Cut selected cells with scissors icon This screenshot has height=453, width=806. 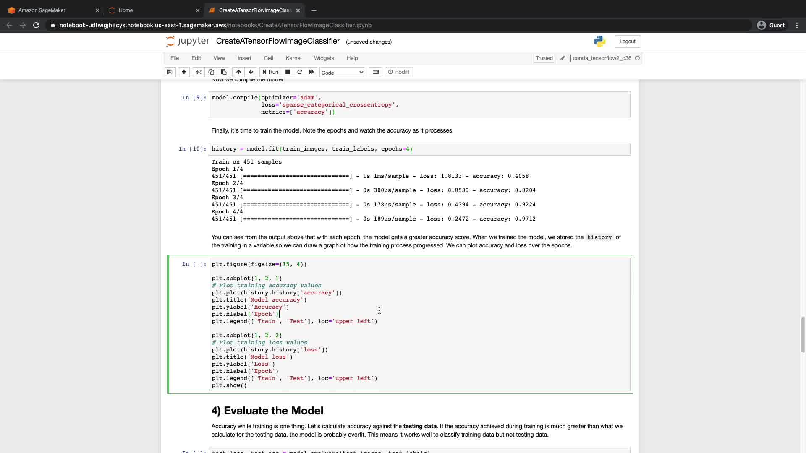(199, 72)
